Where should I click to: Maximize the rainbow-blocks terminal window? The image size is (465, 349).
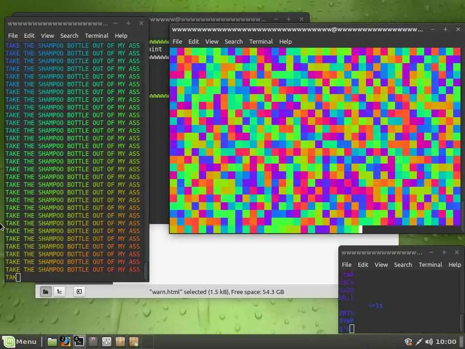445,29
